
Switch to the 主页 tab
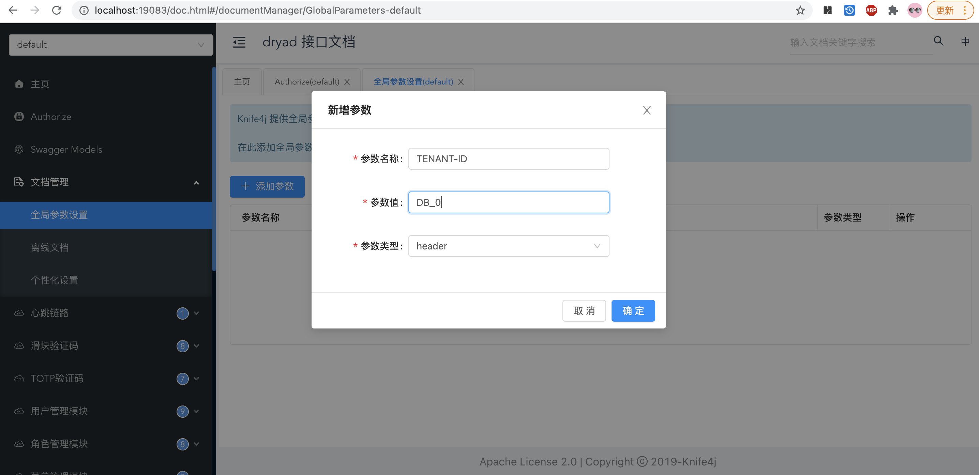pos(242,82)
